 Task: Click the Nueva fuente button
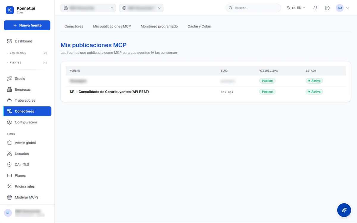point(27,25)
